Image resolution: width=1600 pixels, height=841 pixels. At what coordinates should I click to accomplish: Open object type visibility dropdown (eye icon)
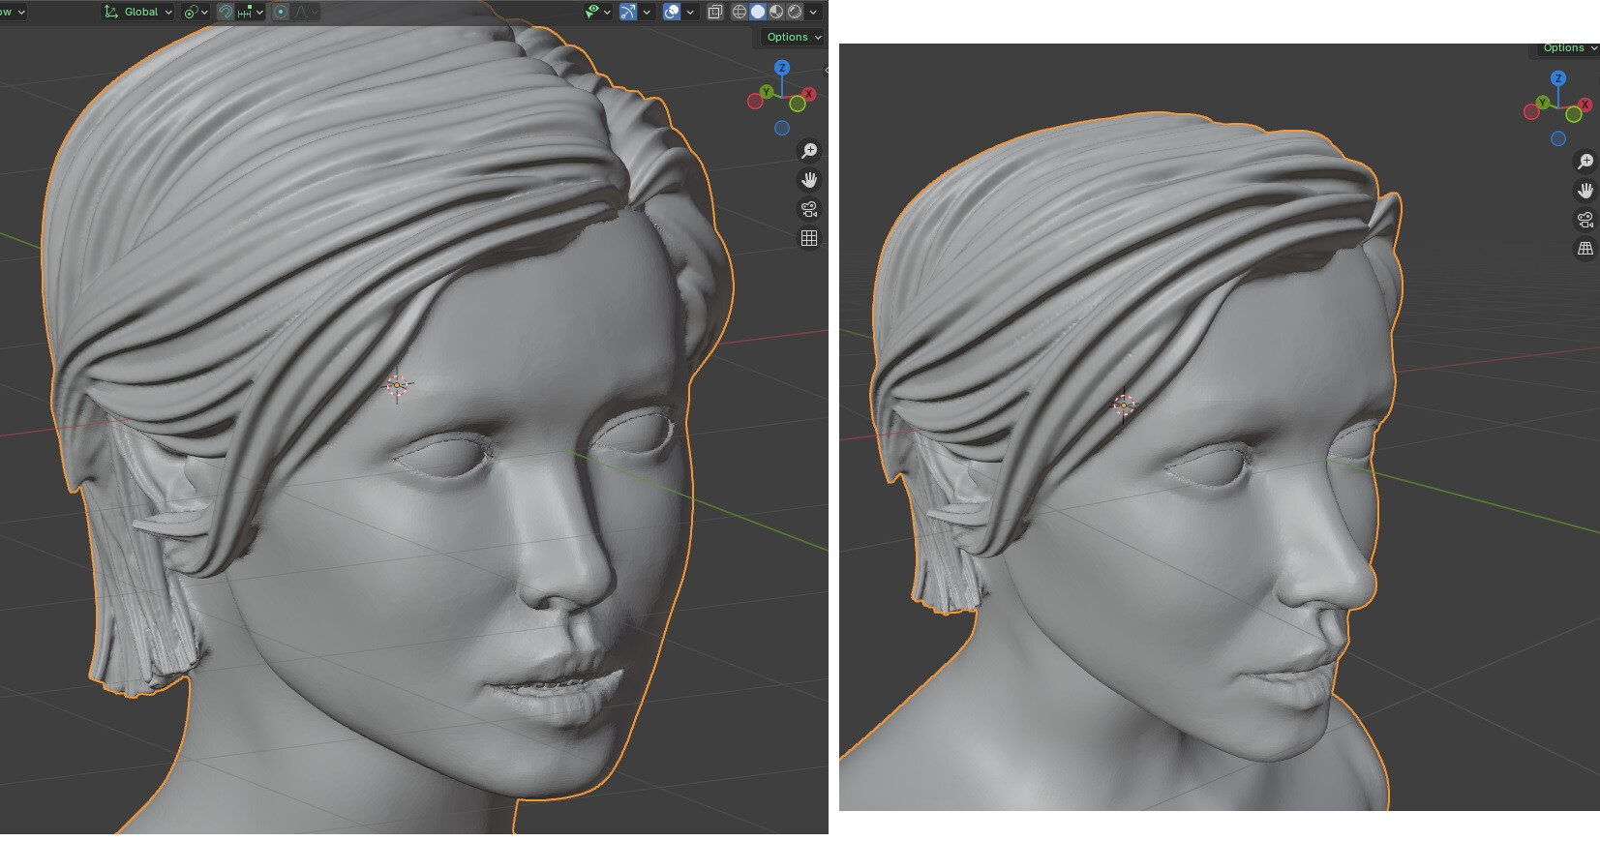click(x=598, y=12)
